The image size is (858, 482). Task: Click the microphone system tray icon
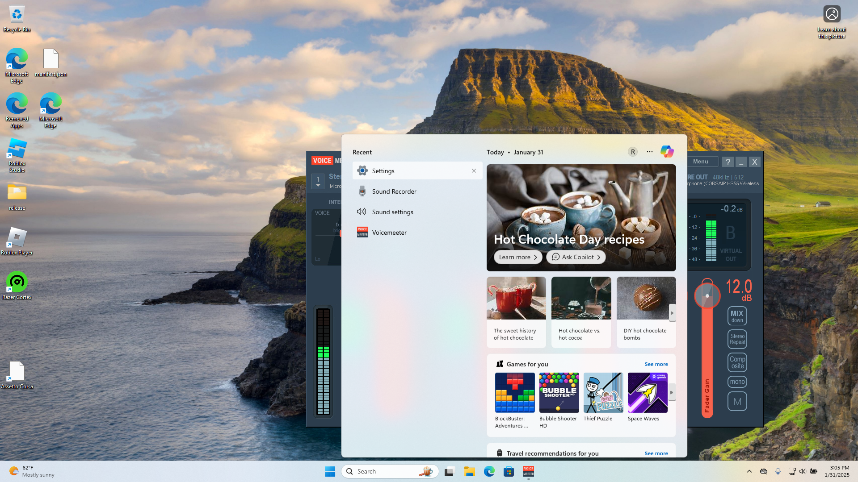778,471
